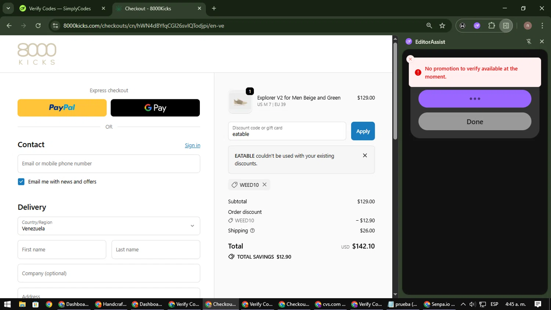The height and width of the screenshot is (310, 551).
Task: Dismiss the EATABLE discount error message
Action: 365,156
